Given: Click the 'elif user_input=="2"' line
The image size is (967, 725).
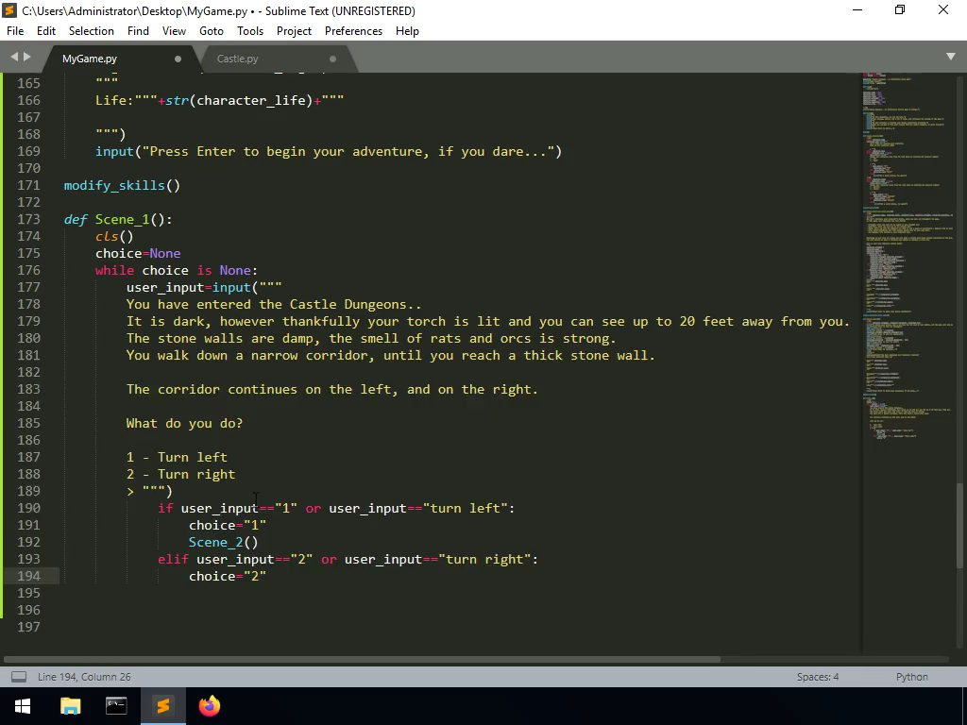Looking at the screenshot, I should [x=348, y=559].
